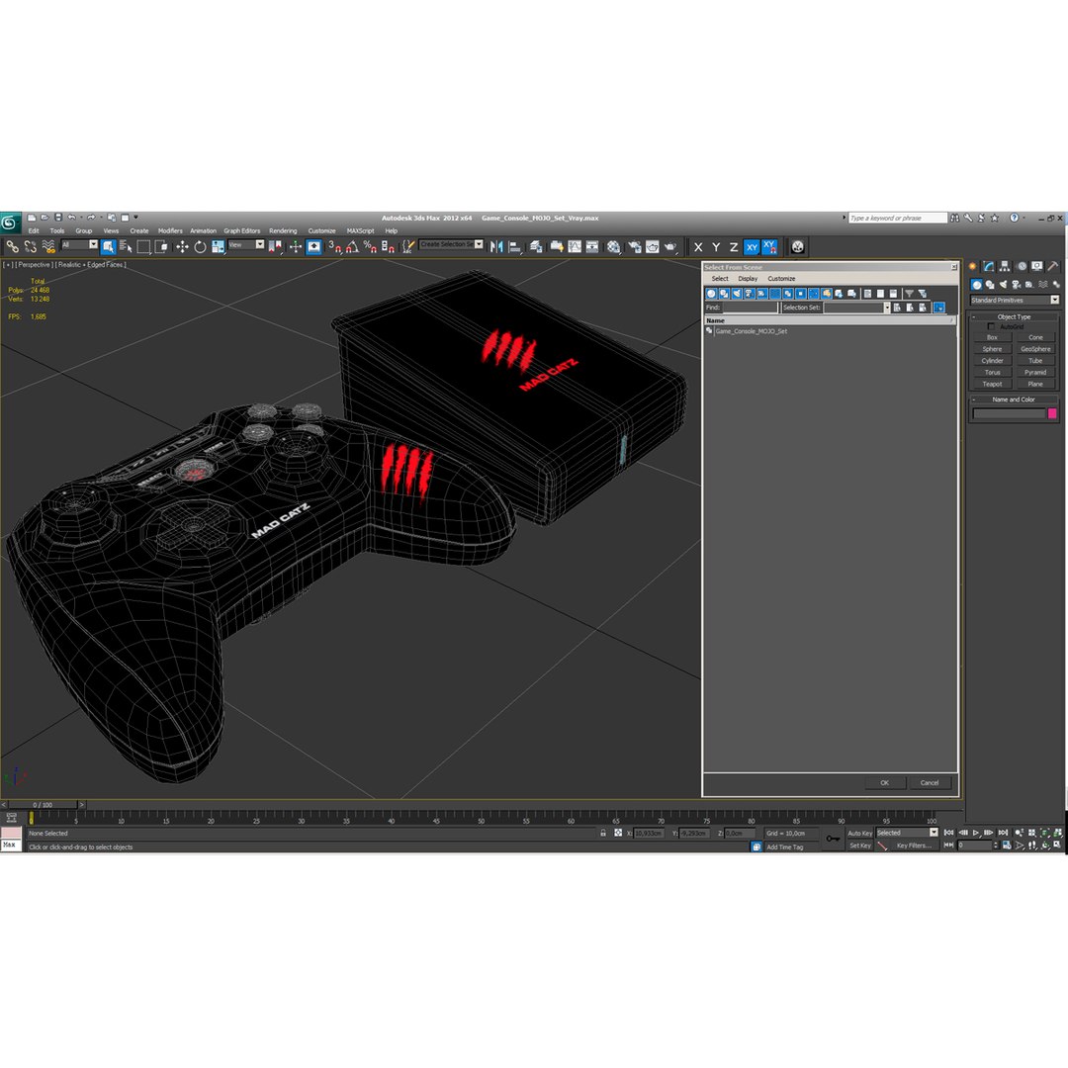Viewport: 1068px width, 1068px height.
Task: Click the Teapot primitive button
Action: point(992,384)
